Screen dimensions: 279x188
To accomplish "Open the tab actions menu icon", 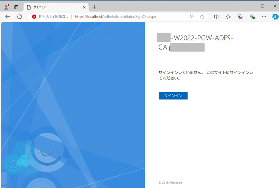I will click(16, 7).
